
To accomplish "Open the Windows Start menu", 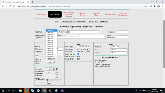I will 3,91.
